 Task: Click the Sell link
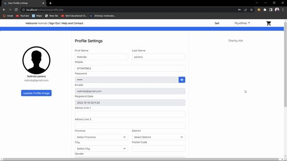[217, 23]
